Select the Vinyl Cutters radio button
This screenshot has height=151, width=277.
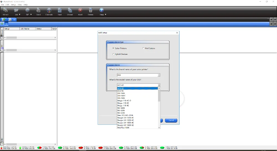tap(143, 48)
